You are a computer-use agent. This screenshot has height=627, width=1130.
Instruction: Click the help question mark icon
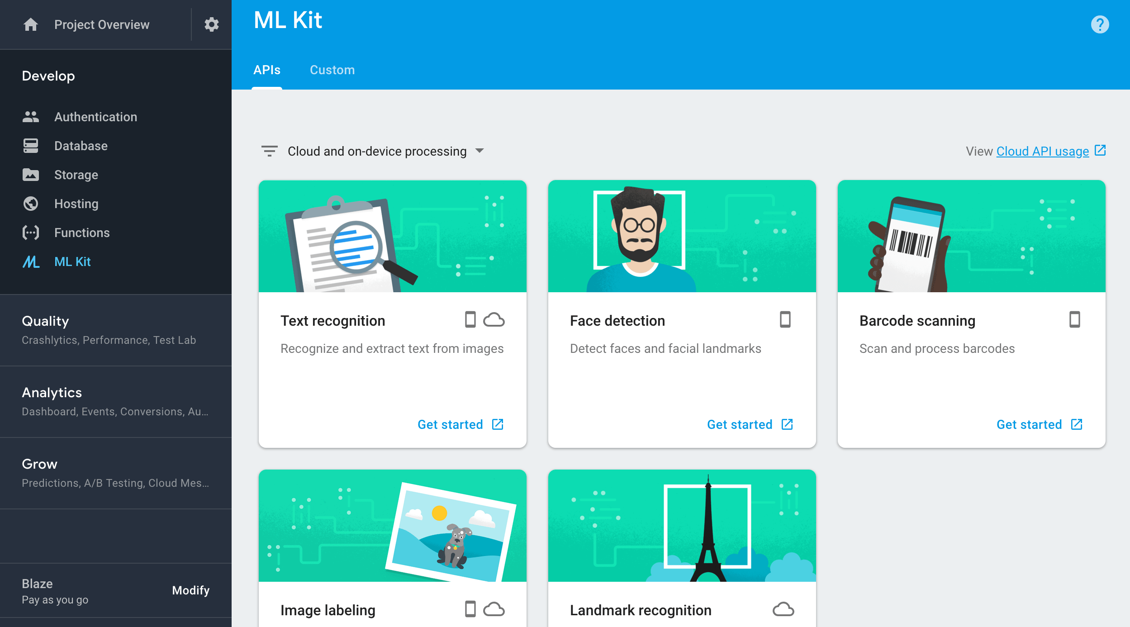pyautogui.click(x=1100, y=24)
